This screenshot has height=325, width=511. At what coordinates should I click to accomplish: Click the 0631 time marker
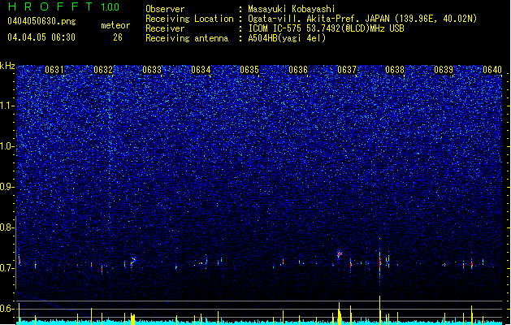click(x=54, y=70)
